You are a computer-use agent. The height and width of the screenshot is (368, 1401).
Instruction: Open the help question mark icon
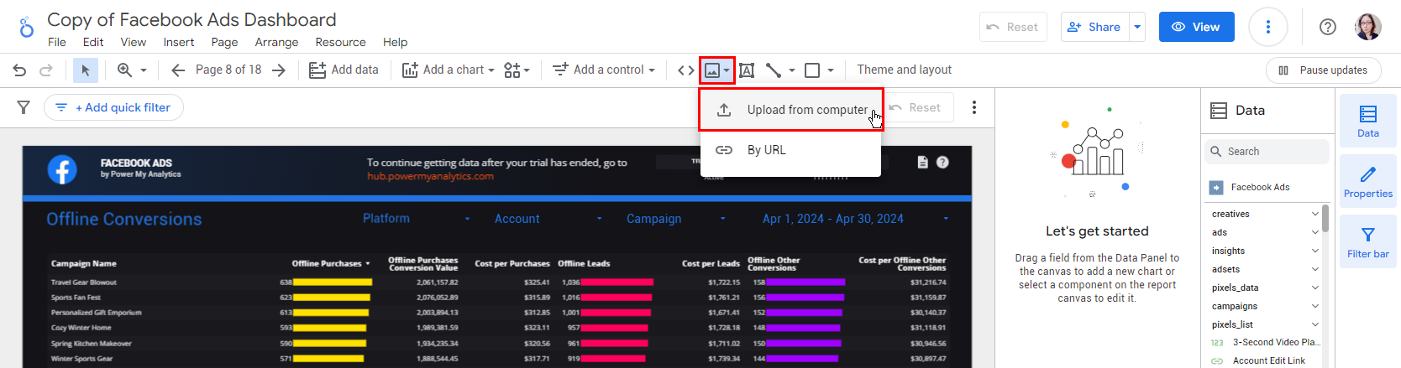[1327, 27]
